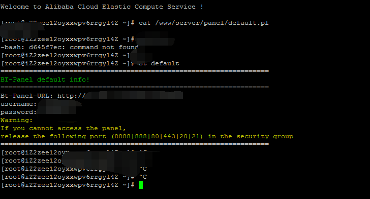Click the d645f7ec error token
This screenshot has width=370, height=199.
pyautogui.click(x=45, y=47)
